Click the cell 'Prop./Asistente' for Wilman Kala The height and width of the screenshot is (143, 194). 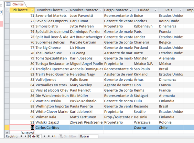pos(118,117)
